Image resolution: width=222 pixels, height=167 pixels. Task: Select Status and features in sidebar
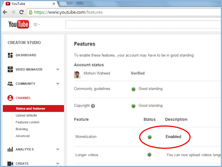pyautogui.click(x=30, y=108)
